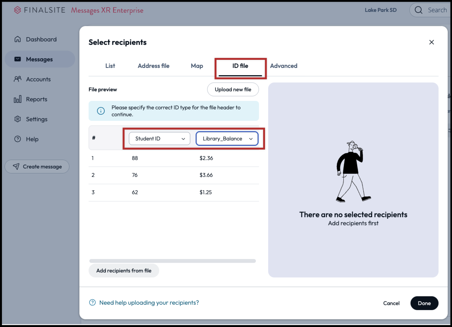Click the Accounts people icon

18,79
